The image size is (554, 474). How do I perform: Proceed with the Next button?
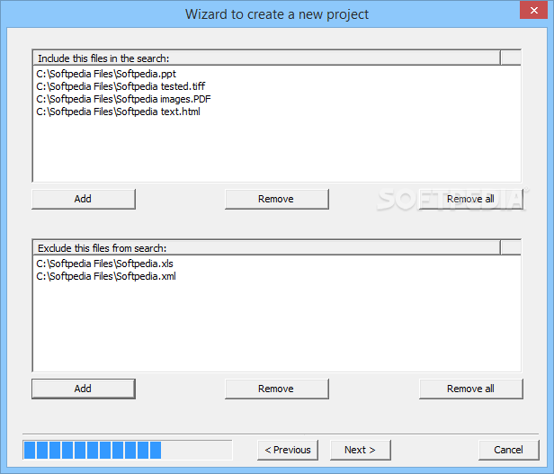pyautogui.click(x=361, y=450)
